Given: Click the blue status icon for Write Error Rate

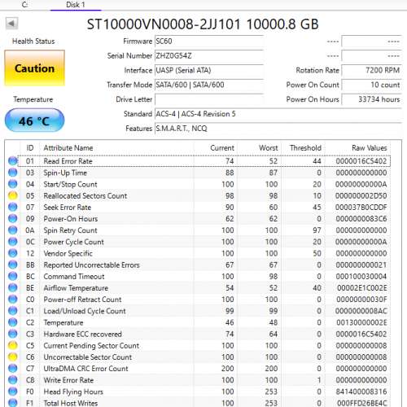Looking at the screenshot, I should (13, 380).
